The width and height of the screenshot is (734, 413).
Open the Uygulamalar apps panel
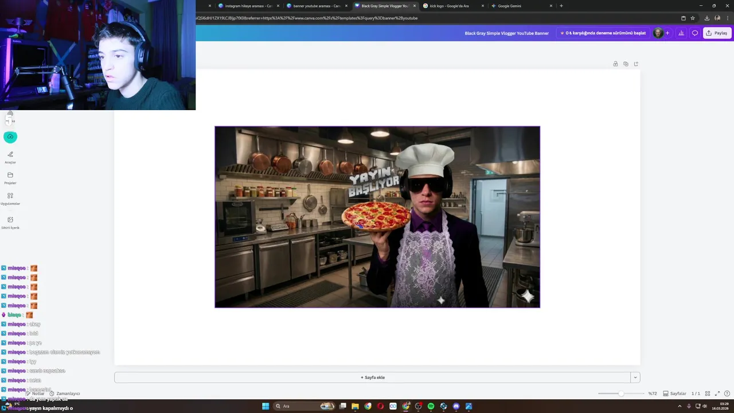[x=10, y=198]
